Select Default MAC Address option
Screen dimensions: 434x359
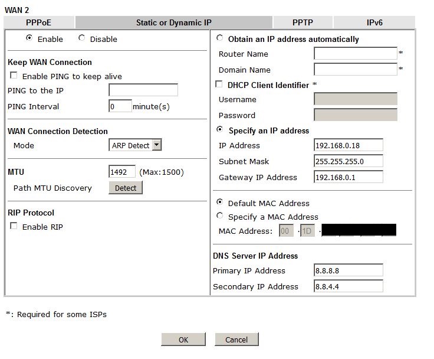tap(220, 202)
